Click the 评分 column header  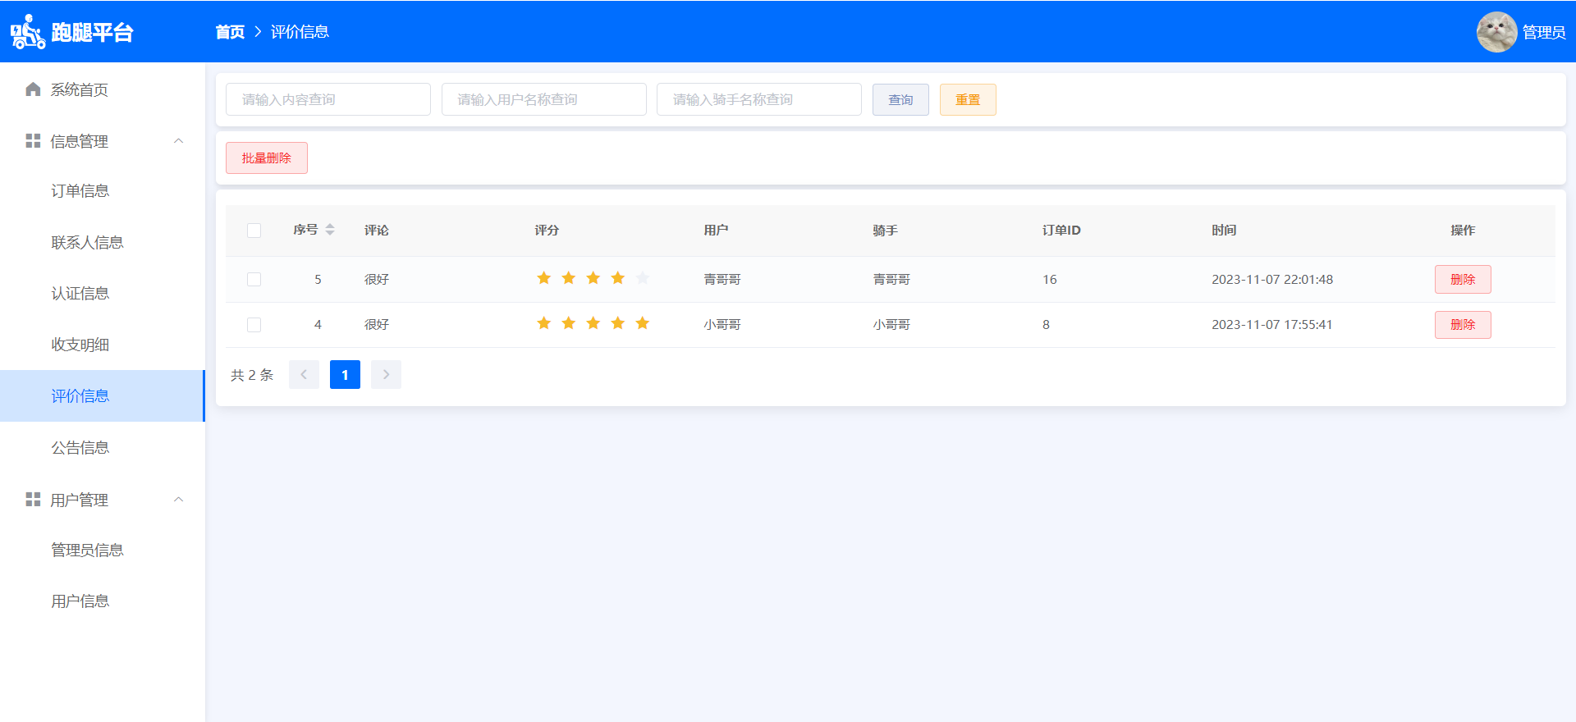tap(547, 230)
